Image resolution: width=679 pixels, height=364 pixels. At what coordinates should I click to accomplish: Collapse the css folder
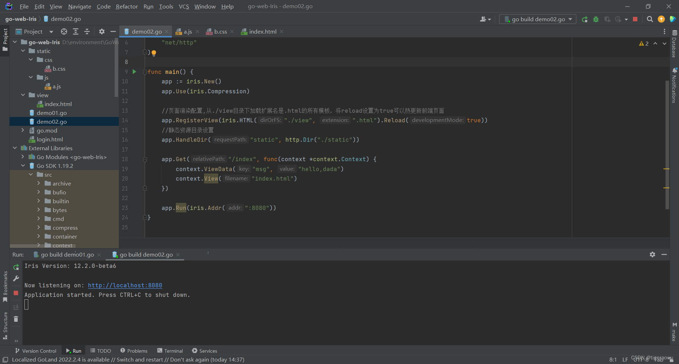click(31, 60)
